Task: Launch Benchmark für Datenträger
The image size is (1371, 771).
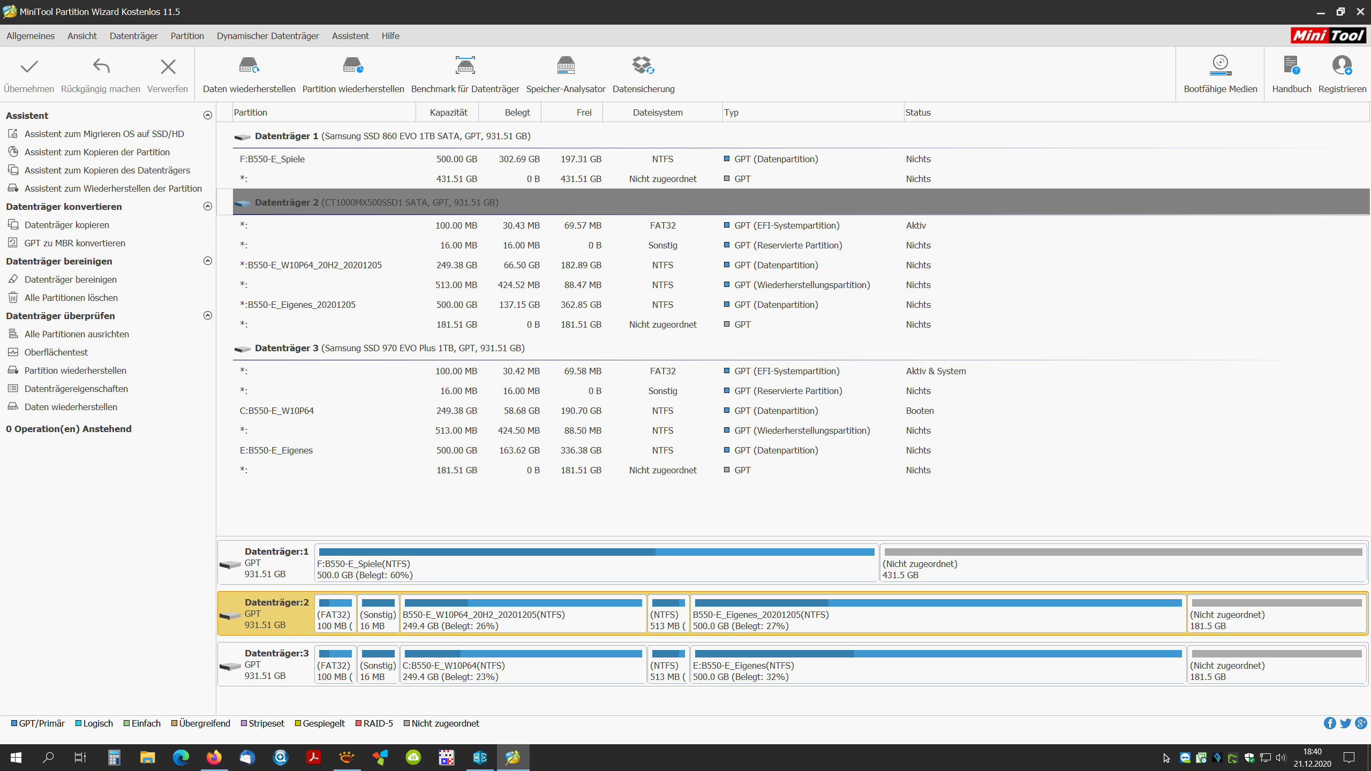Action: (x=465, y=66)
